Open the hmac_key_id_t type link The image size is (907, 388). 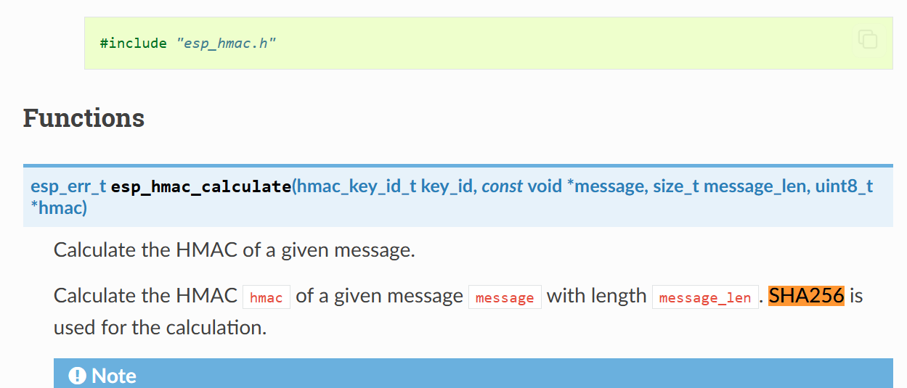357,186
